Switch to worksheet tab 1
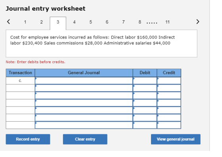The image size is (222, 157). tap(25, 22)
